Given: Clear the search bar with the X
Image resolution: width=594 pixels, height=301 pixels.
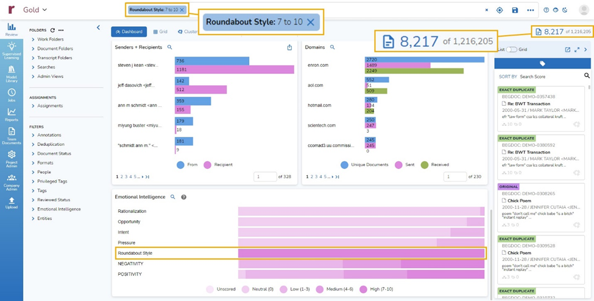Looking at the screenshot, I should click(487, 10).
